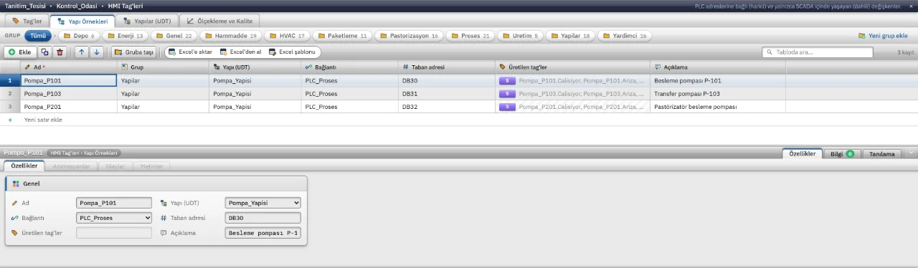Click Üretilen tag'ler column header

click(572, 67)
